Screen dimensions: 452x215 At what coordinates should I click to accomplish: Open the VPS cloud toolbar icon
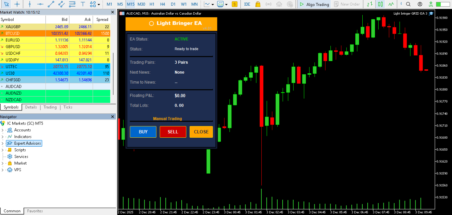279,4
